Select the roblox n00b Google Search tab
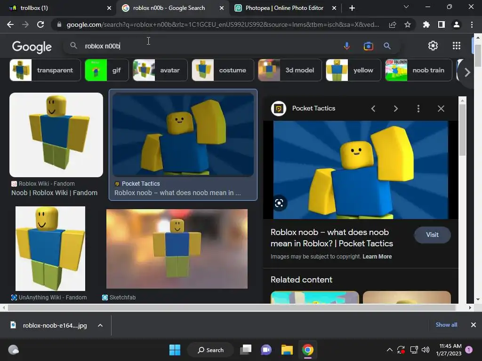The height and width of the screenshot is (361, 482). [169, 8]
